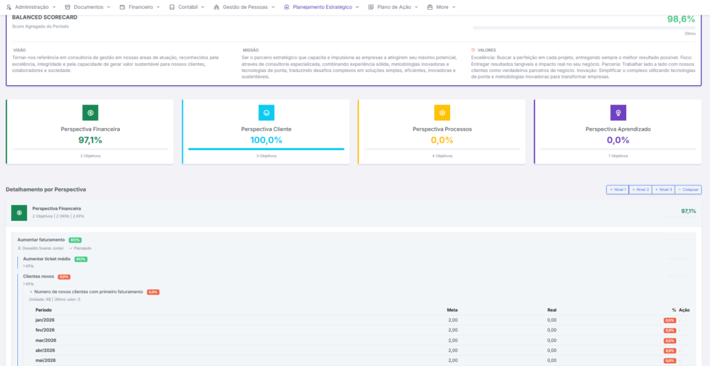The image size is (710, 366).
Task: Open the Plano de Ação menu
Action: point(394,7)
